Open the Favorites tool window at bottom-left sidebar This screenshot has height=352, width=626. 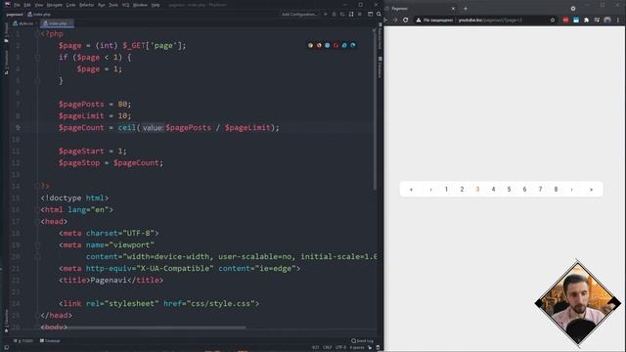point(6,321)
